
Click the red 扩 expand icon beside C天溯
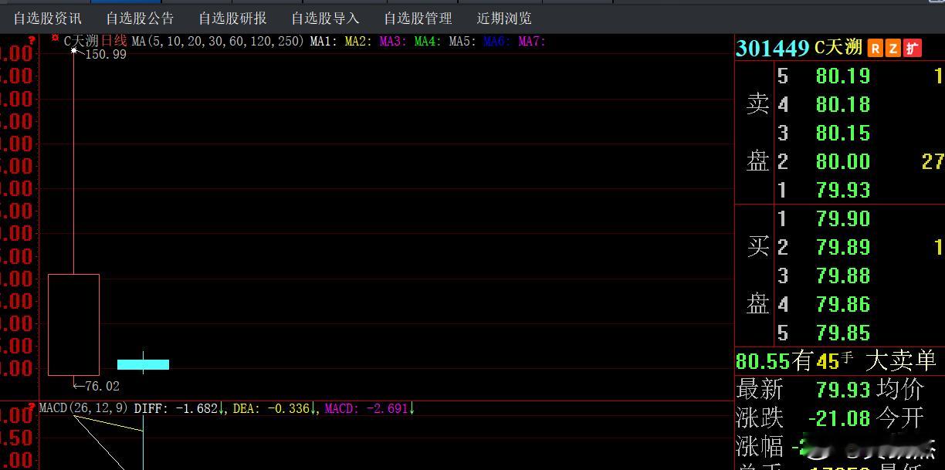pyautogui.click(x=913, y=48)
